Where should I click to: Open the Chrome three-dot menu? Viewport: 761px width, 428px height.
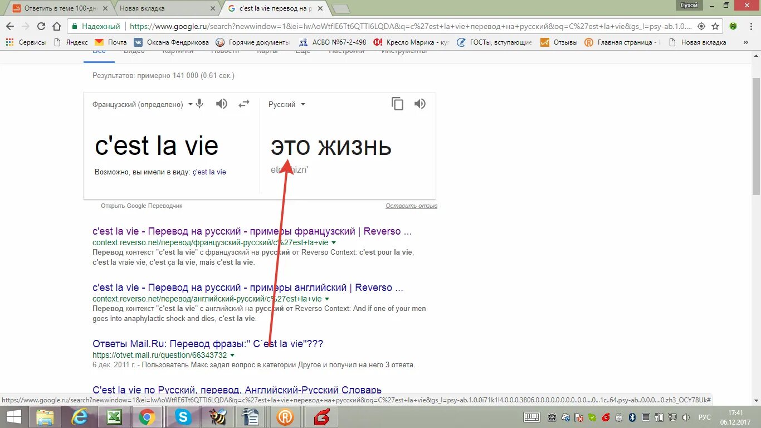pyautogui.click(x=750, y=26)
